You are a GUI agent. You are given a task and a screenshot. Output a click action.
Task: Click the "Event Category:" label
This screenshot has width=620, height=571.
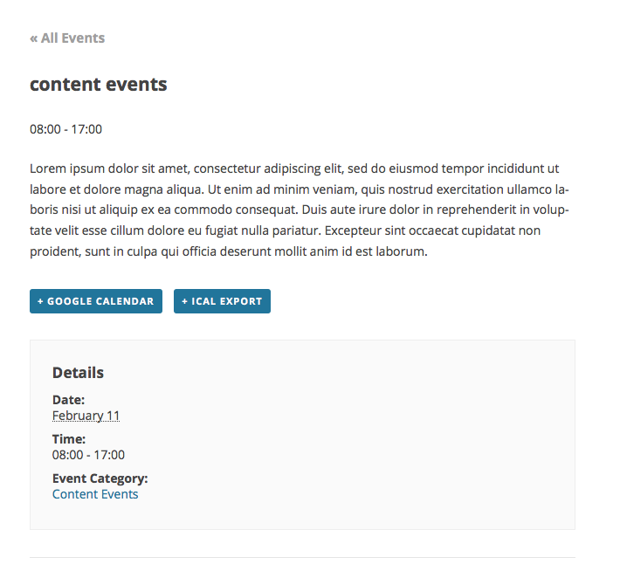point(100,478)
